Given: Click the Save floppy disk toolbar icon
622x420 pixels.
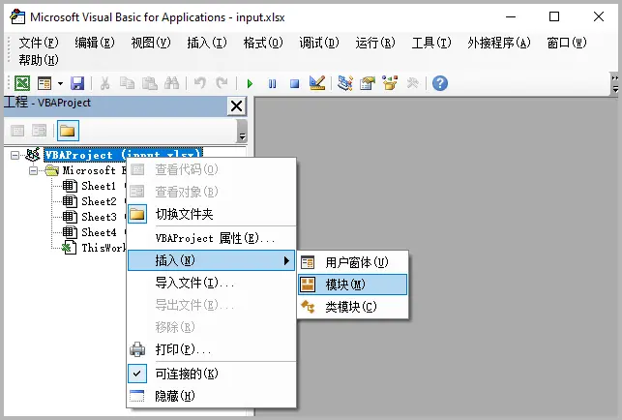Looking at the screenshot, I should click(x=77, y=83).
